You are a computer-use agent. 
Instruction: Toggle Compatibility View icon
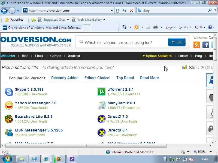coord(118,11)
